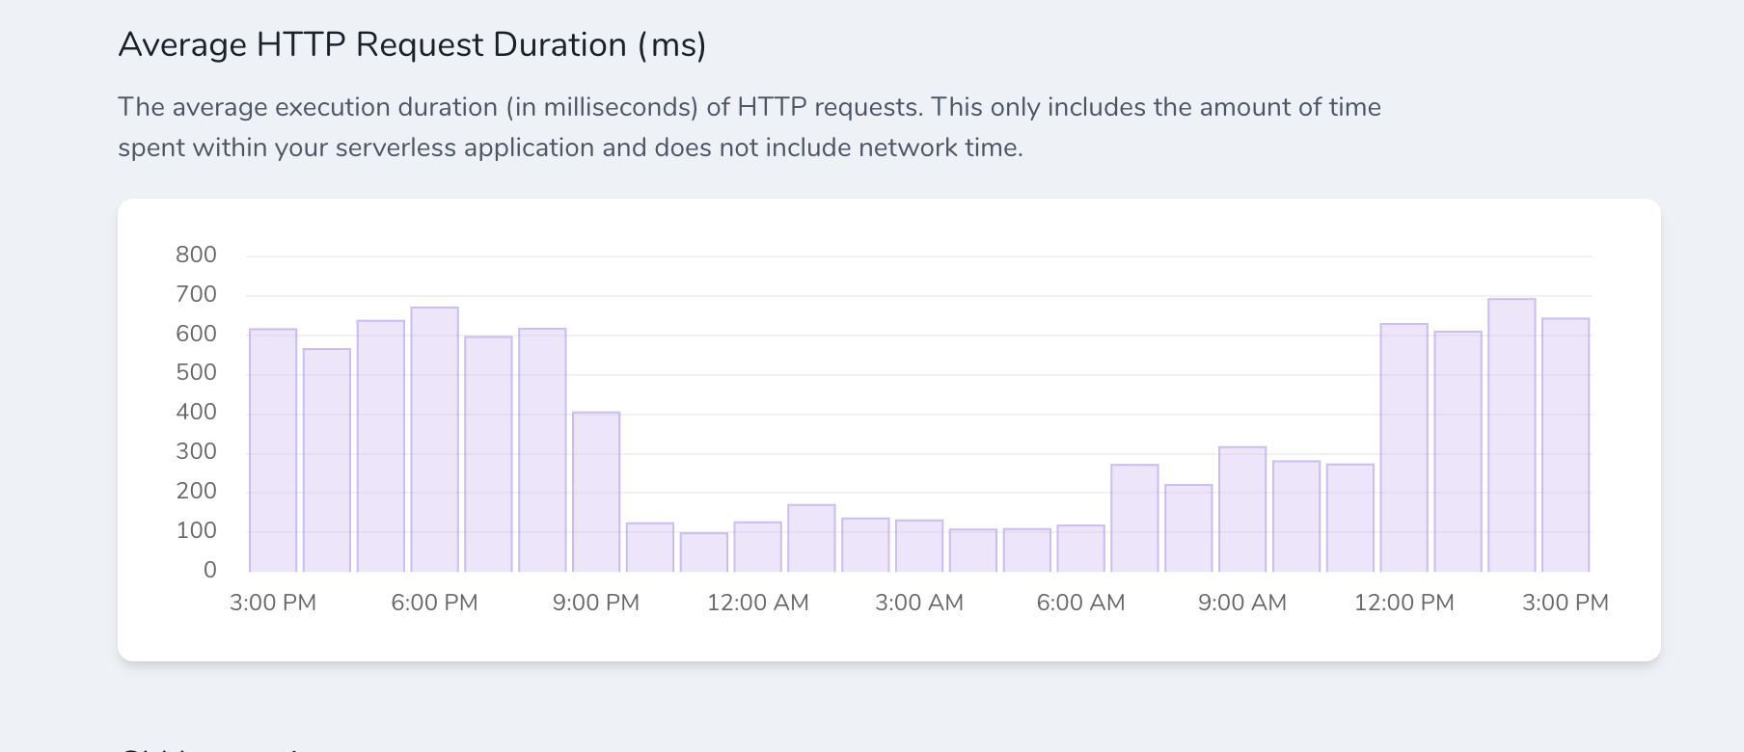This screenshot has height=752, width=1744.
Task: Click the y-axis label 500
Action: (x=196, y=372)
